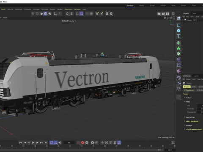Viewport: 203px width, 152px height.
Task: Toggle the red Autokeying button
Action: click(x=82, y=143)
